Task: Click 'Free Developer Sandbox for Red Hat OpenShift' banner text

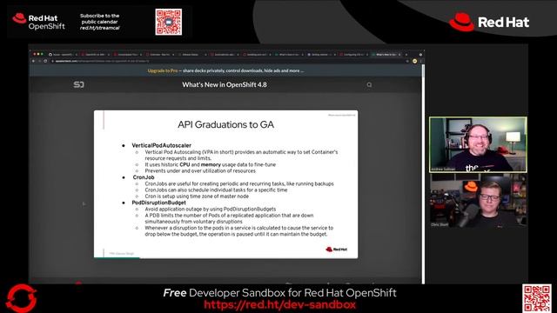Action: [x=279, y=293]
